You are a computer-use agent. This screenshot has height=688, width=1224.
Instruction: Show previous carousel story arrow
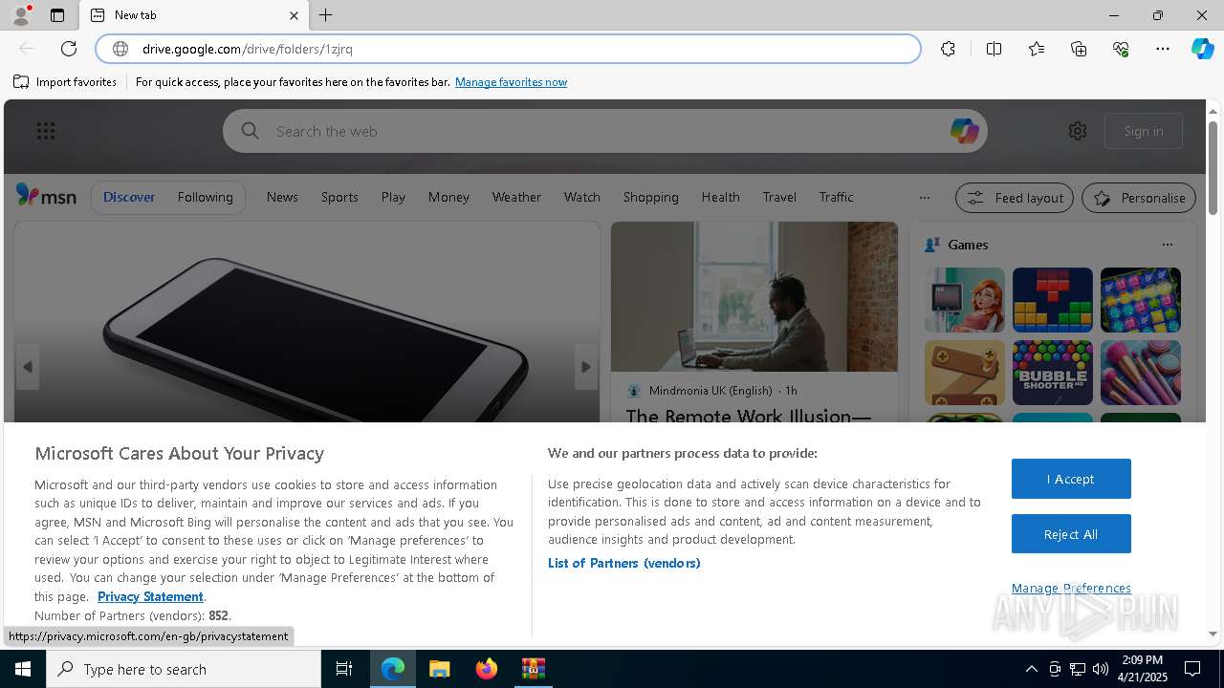(28, 367)
